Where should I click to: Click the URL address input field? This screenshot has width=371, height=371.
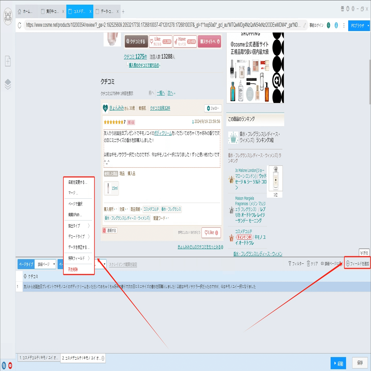(163, 25)
